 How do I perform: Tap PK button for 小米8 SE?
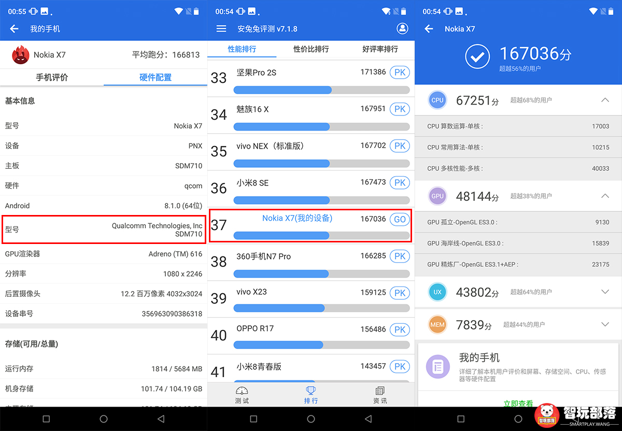pos(400,183)
